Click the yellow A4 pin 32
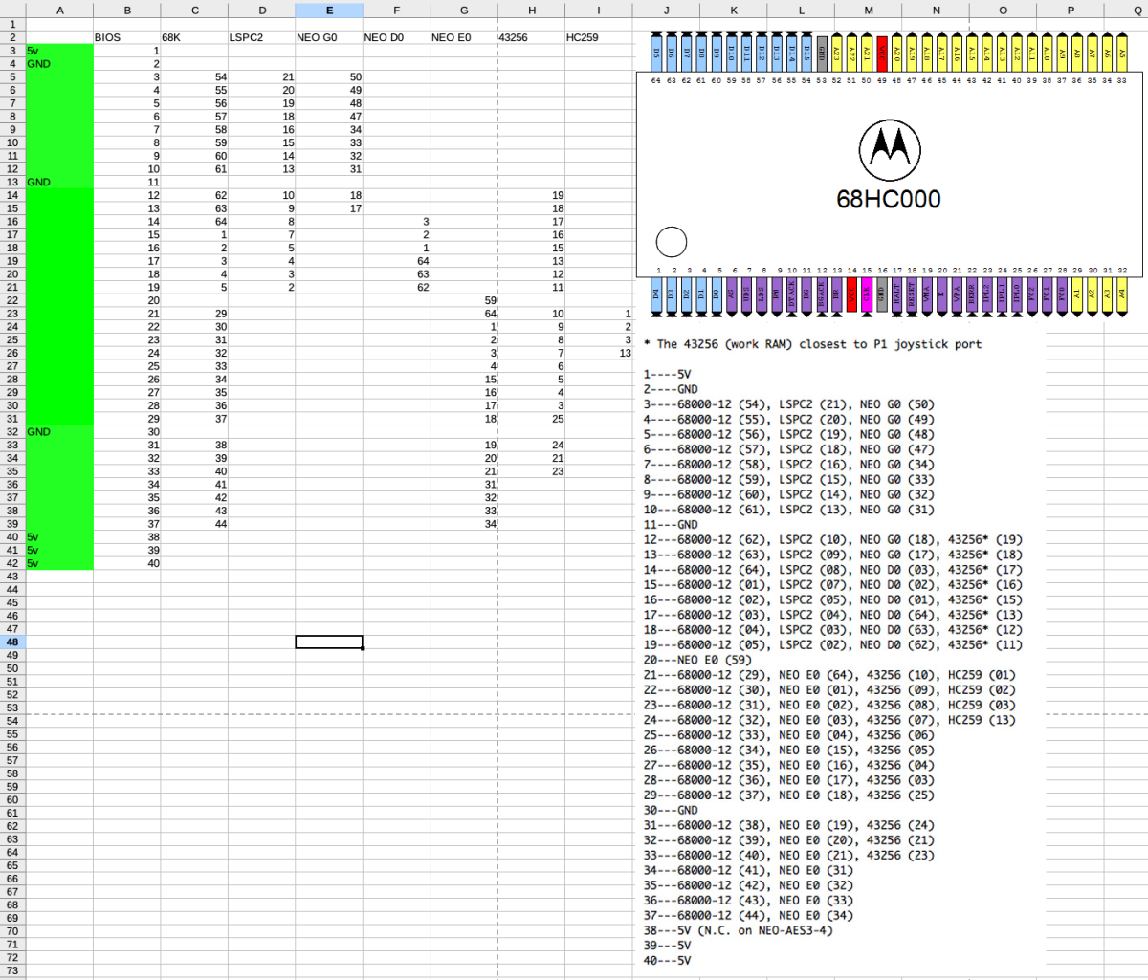The width and height of the screenshot is (1148, 980). click(x=1122, y=294)
